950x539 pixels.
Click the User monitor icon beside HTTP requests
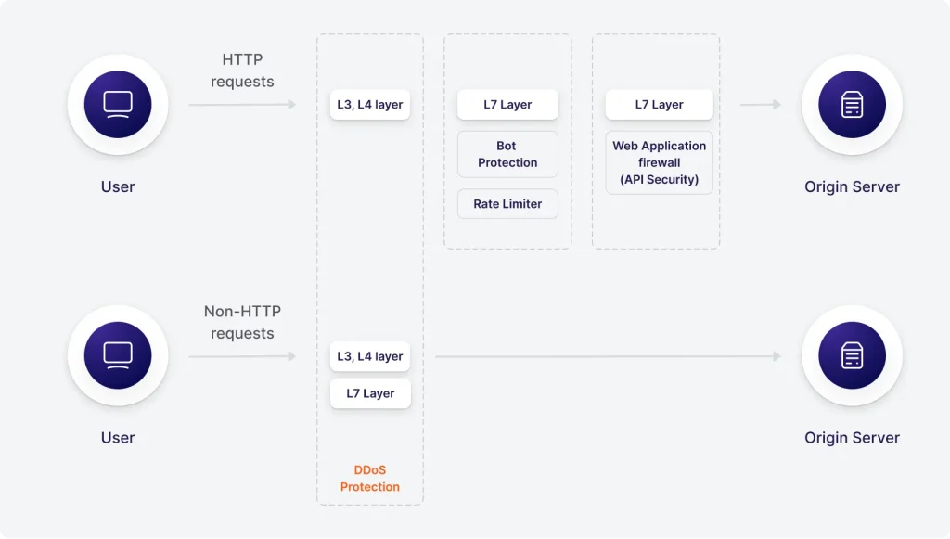pos(118,104)
